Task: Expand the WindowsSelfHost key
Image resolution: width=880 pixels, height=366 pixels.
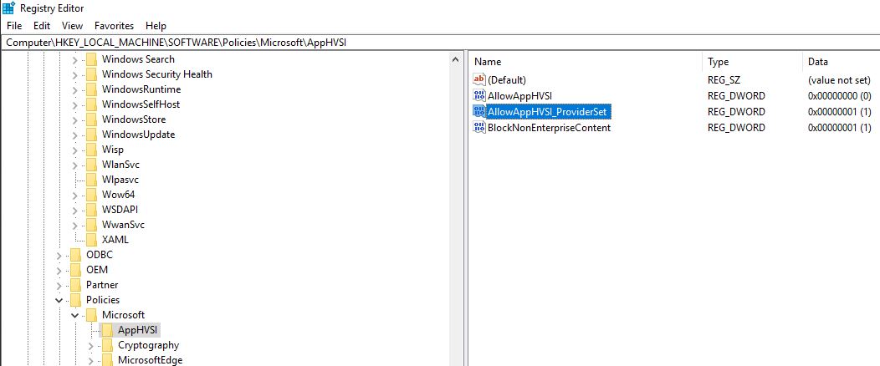Action: tap(74, 104)
